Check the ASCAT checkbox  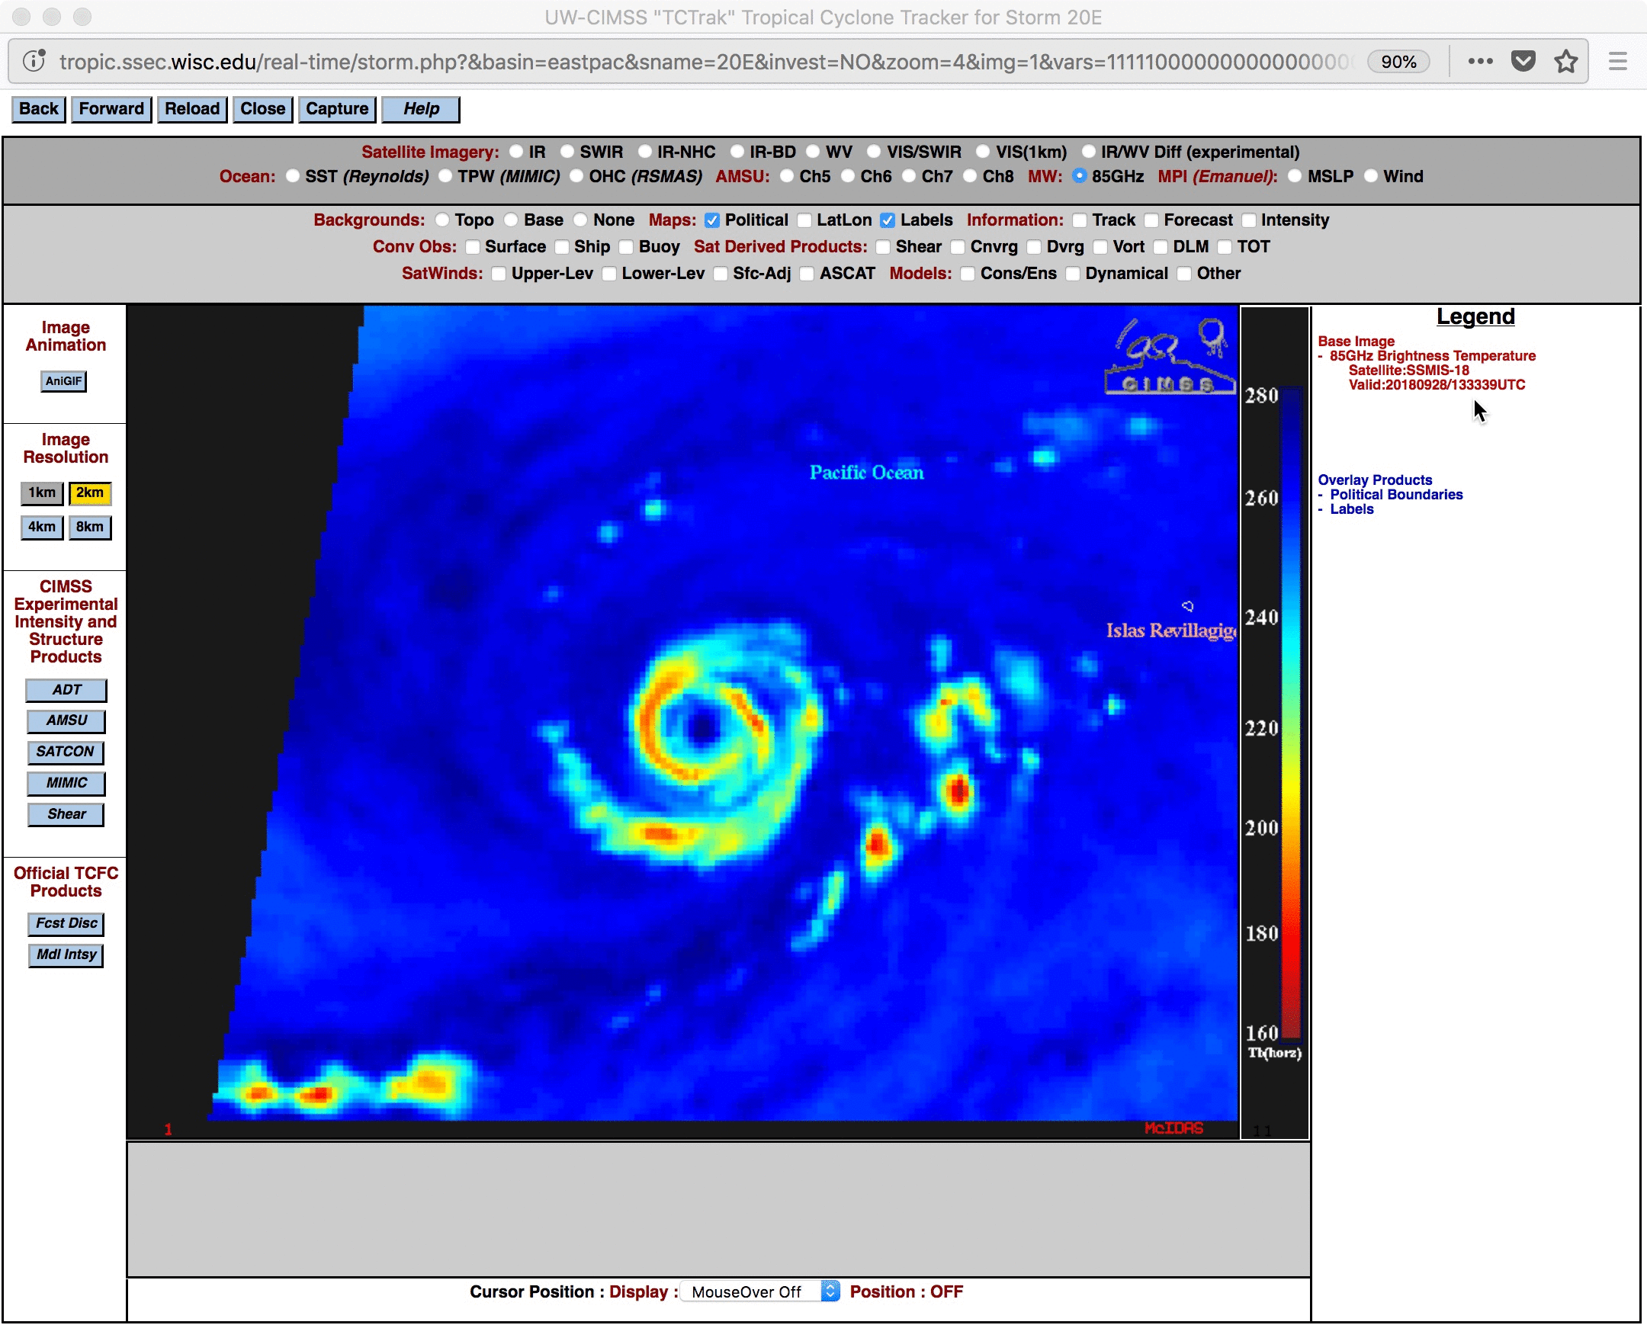(807, 274)
